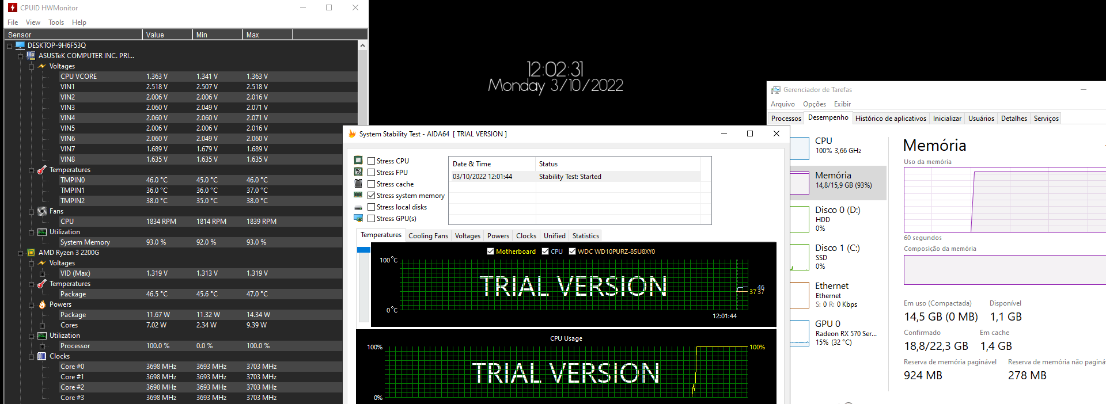Click the HWMonitor sensor list scroll-up arrow
The image size is (1106, 404).
362,45
